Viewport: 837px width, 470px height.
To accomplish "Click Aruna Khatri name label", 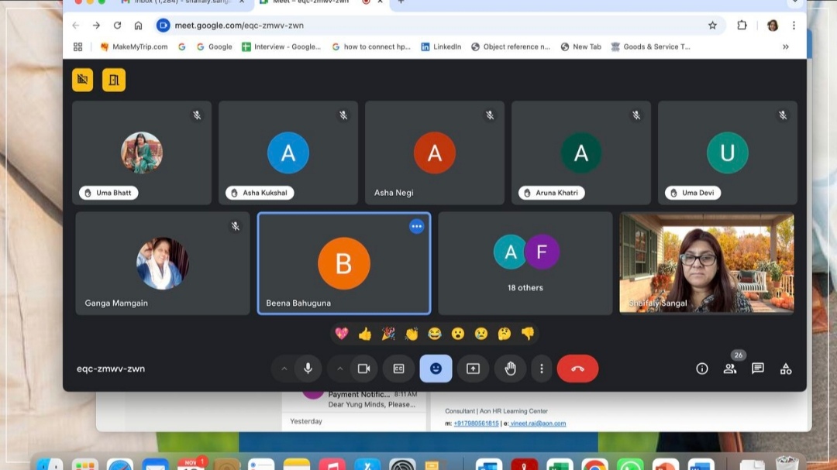I will coord(552,193).
